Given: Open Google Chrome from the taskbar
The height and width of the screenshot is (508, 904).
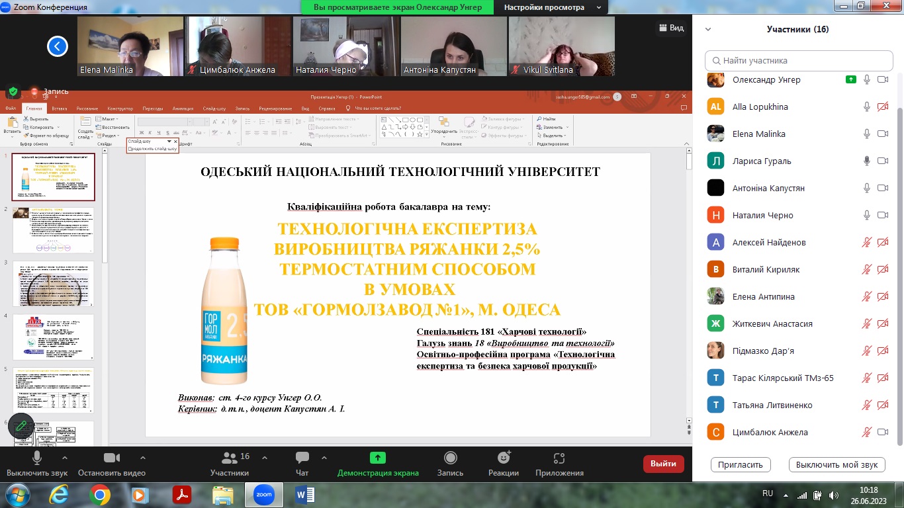Looking at the screenshot, I should click(100, 494).
